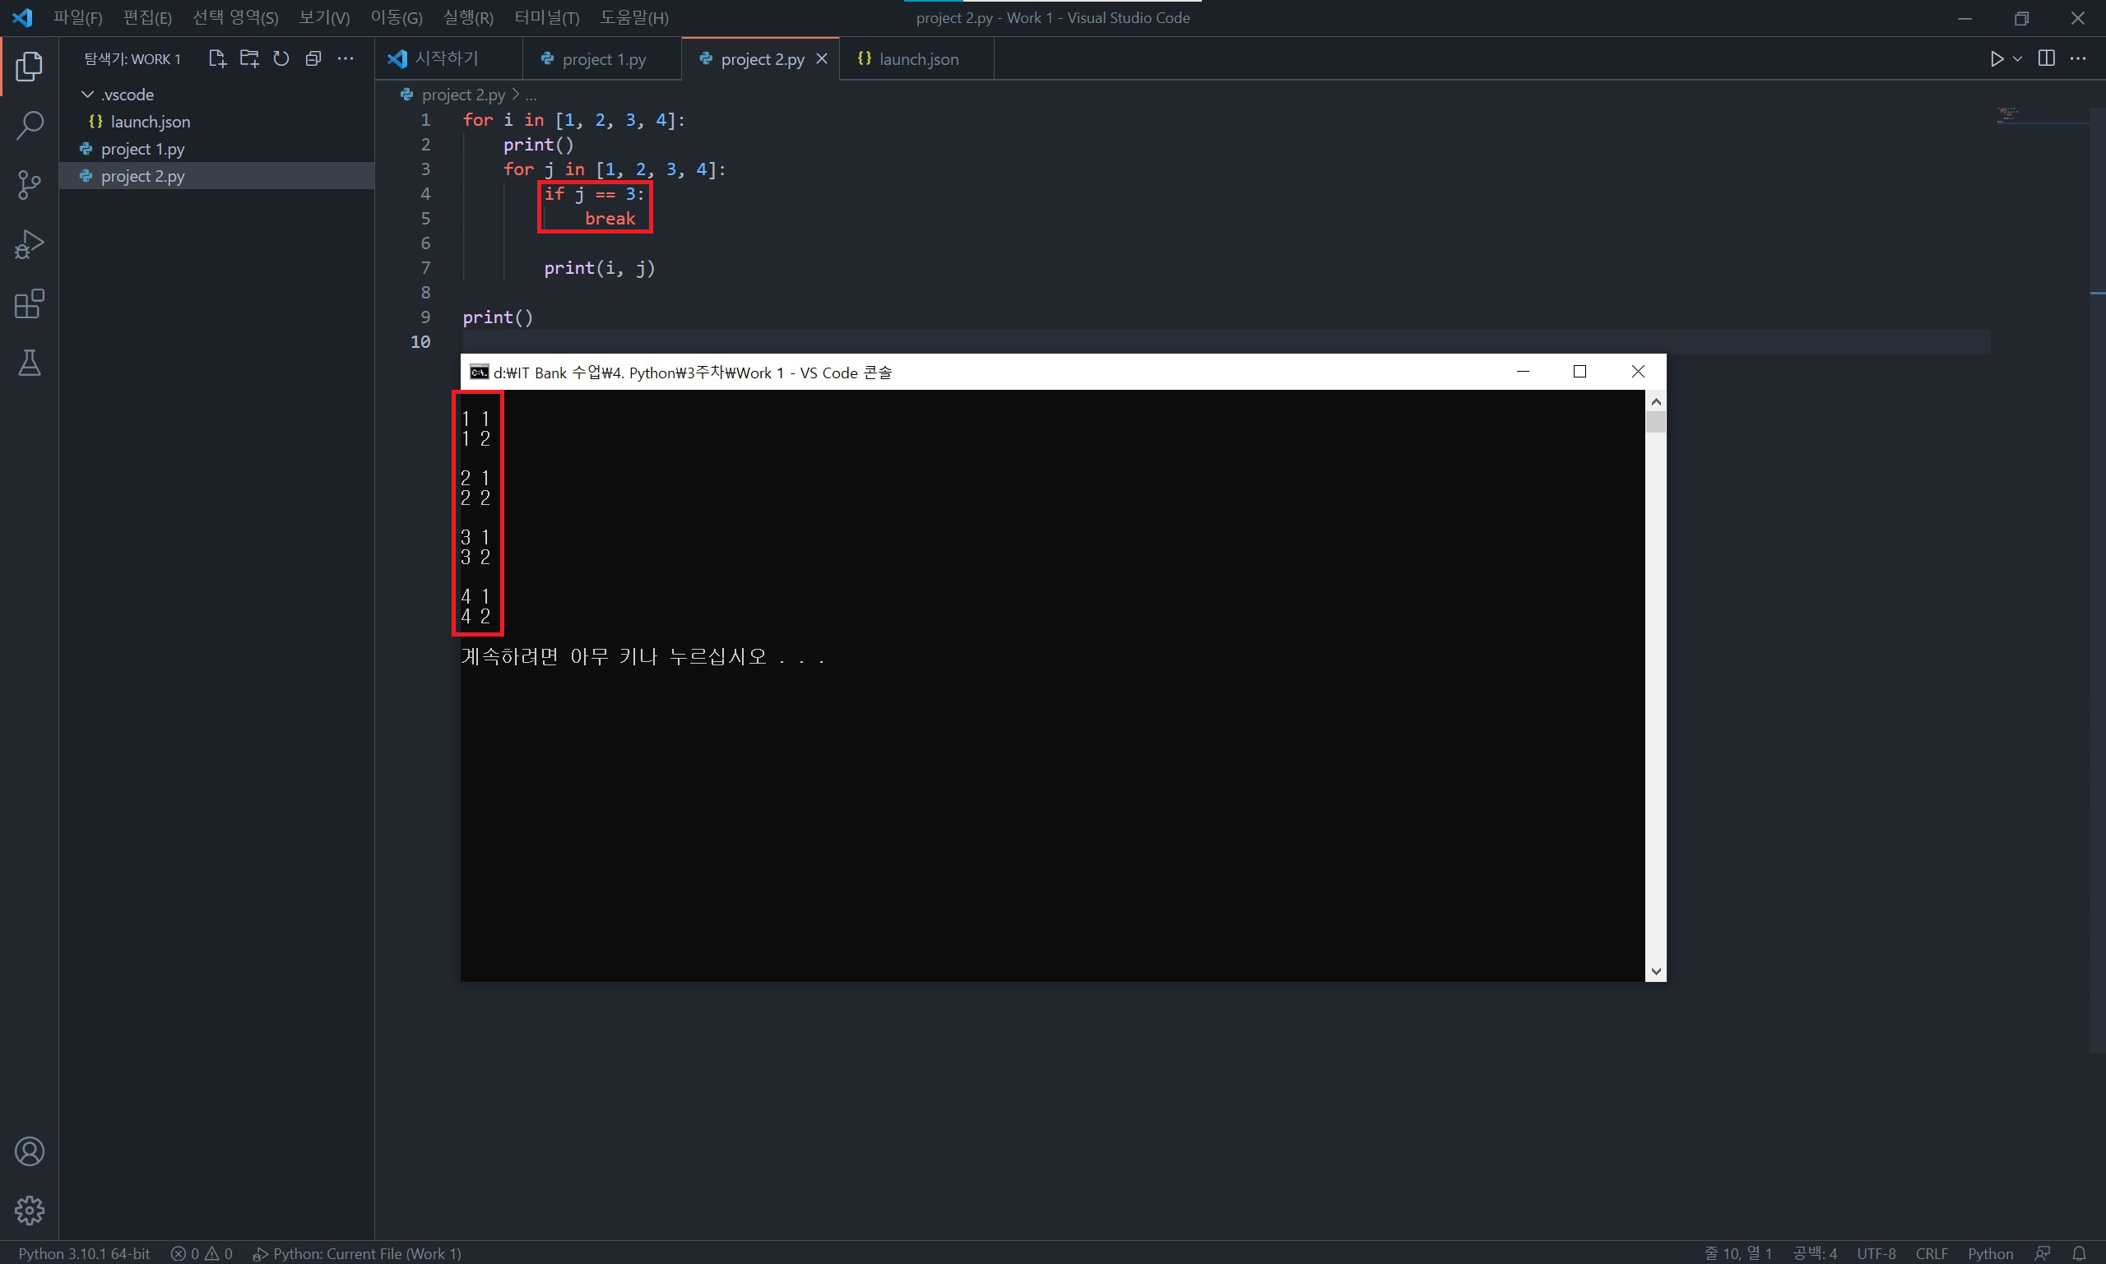Screen dimensions: 2106x1264
Task: Click the CRLF line ending indicator
Action: coord(1931,1253)
